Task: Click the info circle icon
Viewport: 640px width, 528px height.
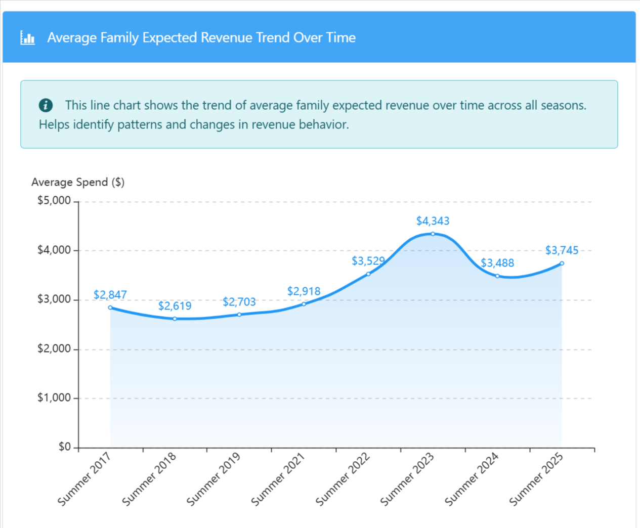Action: tap(46, 105)
